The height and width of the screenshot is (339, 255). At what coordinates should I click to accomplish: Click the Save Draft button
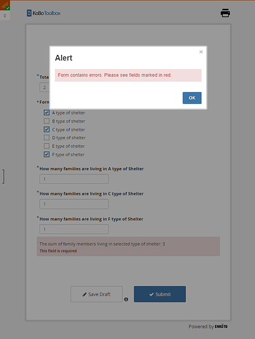[x=96, y=294]
